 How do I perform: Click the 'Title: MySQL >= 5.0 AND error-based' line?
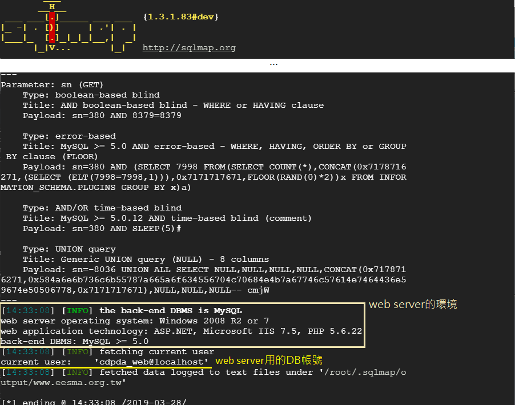[214, 147]
